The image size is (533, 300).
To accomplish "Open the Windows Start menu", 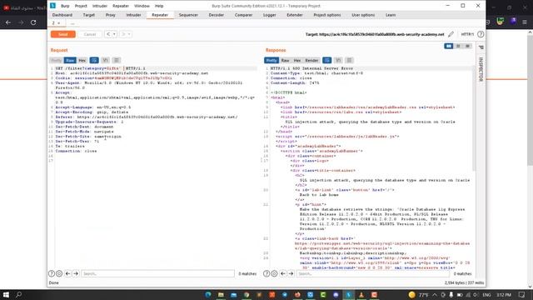I will (6, 294).
